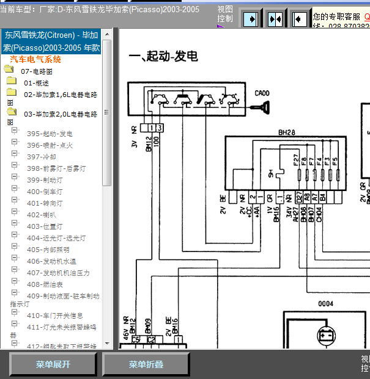Open the 402-喇叭 diagram
Viewport: 370px width, 379px height.
42,215
